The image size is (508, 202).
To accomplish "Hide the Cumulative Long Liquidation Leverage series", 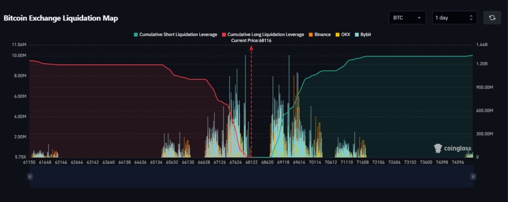I will tap(265, 35).
